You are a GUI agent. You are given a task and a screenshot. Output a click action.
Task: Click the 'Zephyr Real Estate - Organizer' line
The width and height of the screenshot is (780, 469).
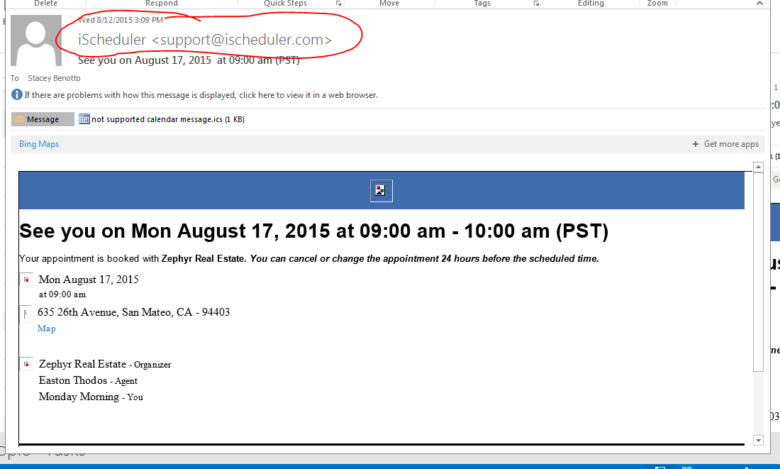(x=105, y=365)
